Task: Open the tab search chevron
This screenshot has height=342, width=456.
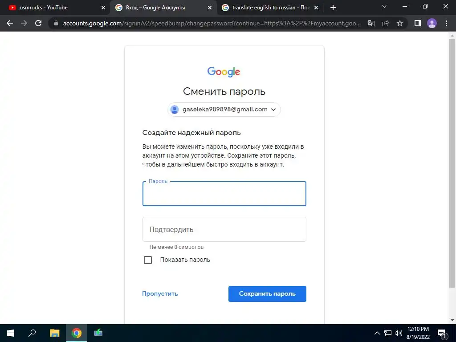Action: click(x=384, y=6)
